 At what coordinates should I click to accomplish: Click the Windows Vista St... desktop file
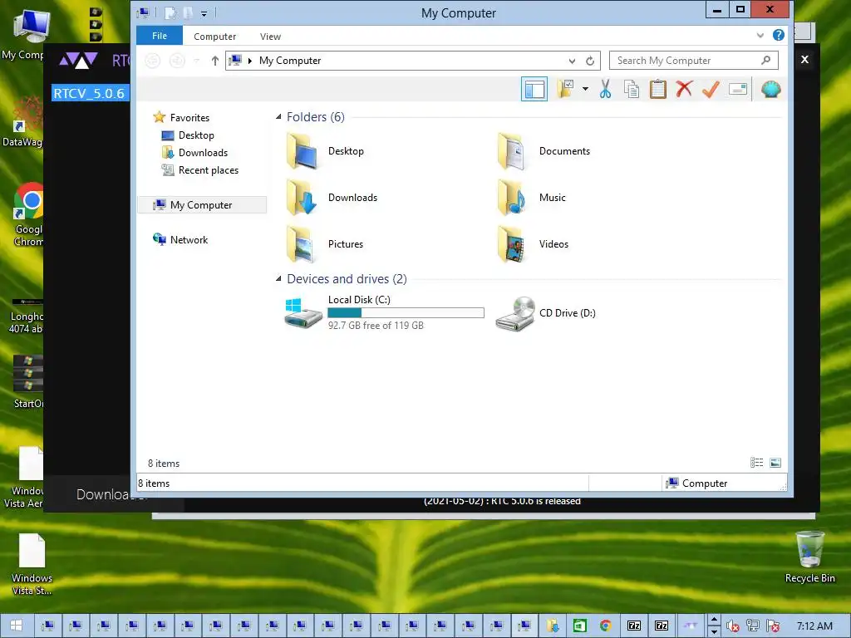32,564
